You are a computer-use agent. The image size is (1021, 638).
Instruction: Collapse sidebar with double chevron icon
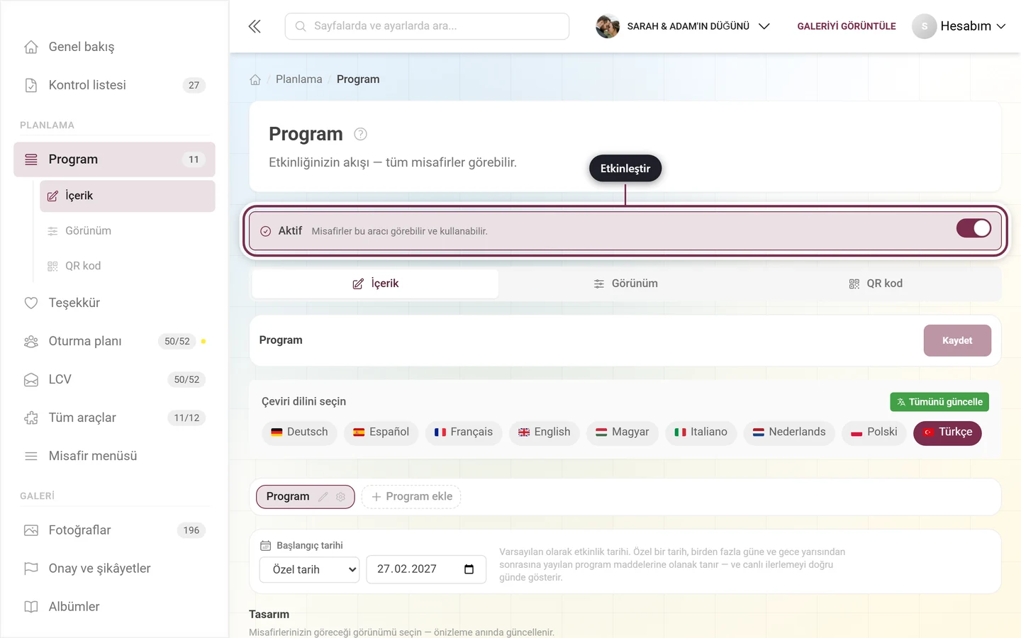(255, 26)
